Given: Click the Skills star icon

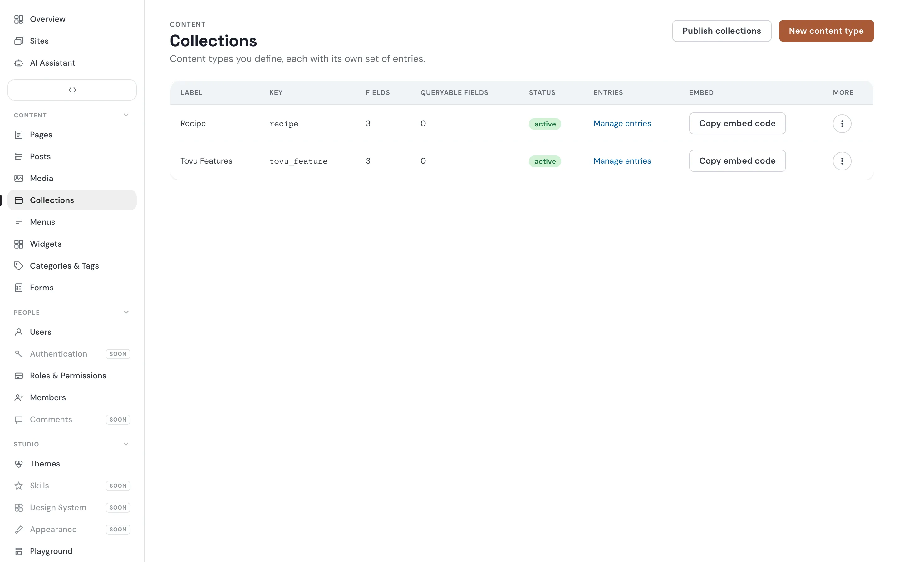Looking at the screenshot, I should coord(19,486).
